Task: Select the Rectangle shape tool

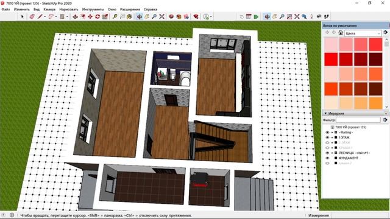Action: pos(62,16)
